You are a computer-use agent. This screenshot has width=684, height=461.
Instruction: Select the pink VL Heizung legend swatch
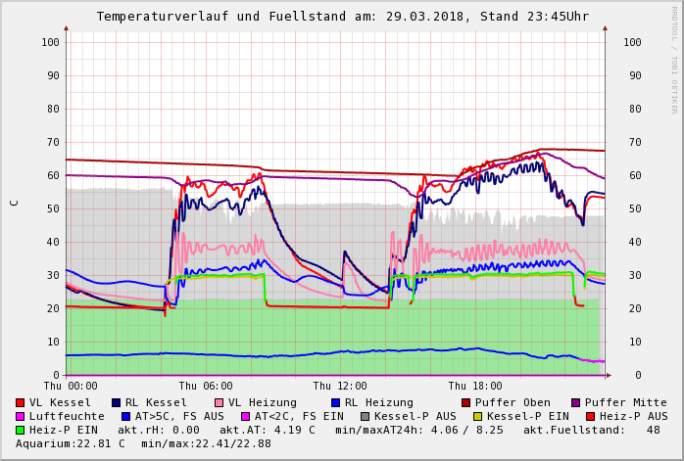220,402
